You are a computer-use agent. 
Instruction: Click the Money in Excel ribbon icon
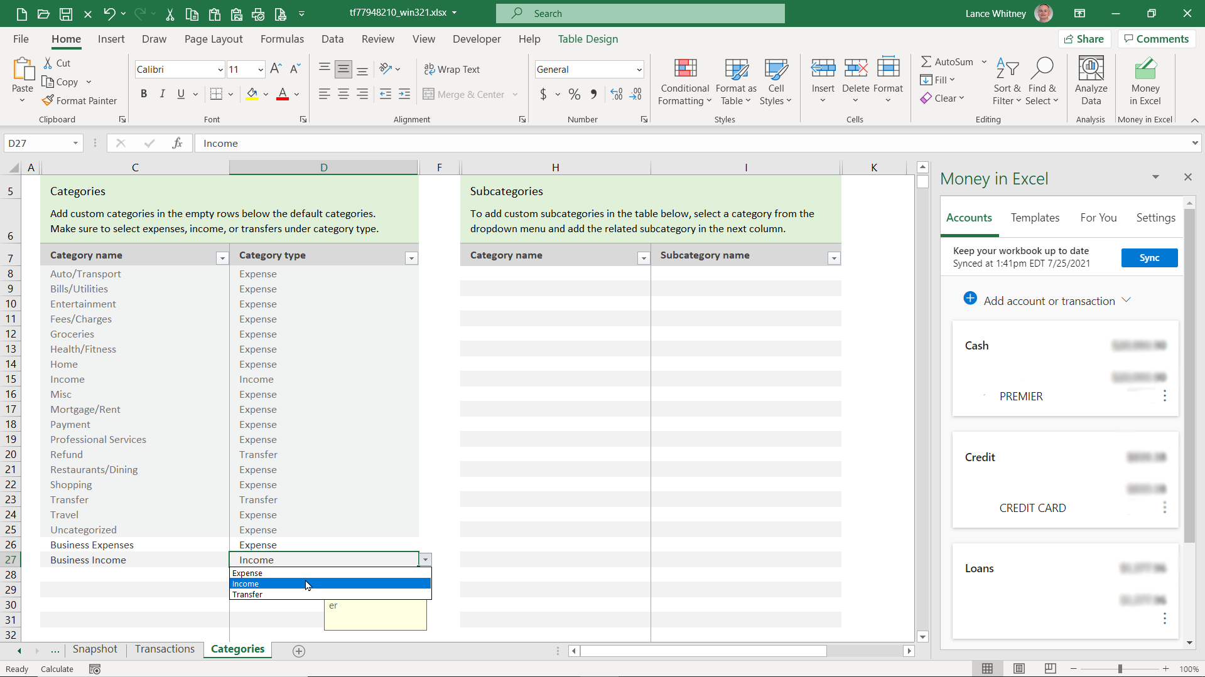pos(1145,68)
